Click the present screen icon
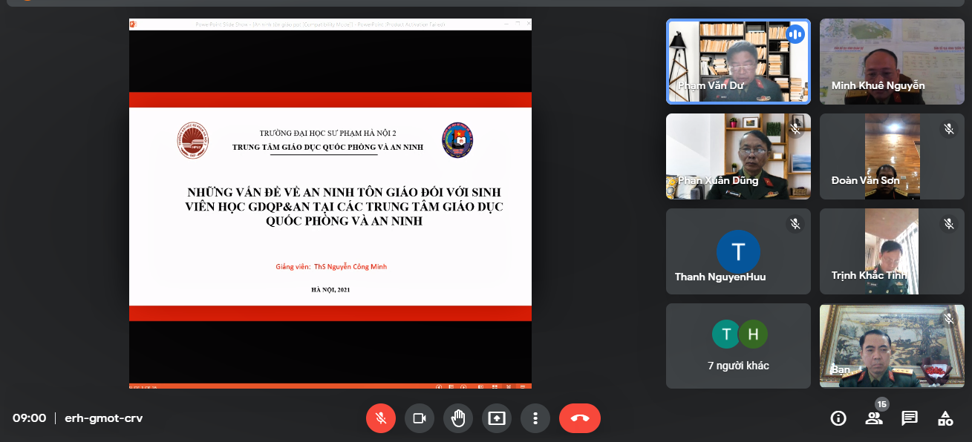The image size is (972, 442). pyautogui.click(x=497, y=418)
